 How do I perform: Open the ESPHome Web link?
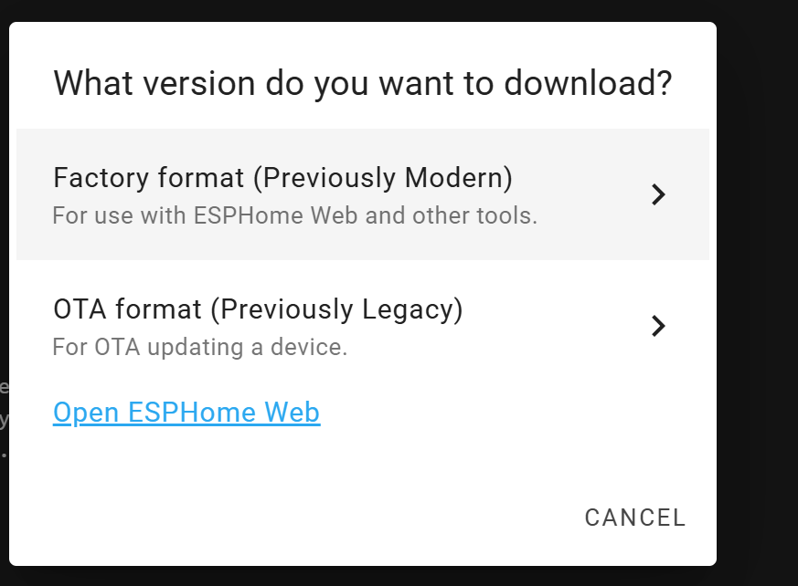[x=186, y=413]
